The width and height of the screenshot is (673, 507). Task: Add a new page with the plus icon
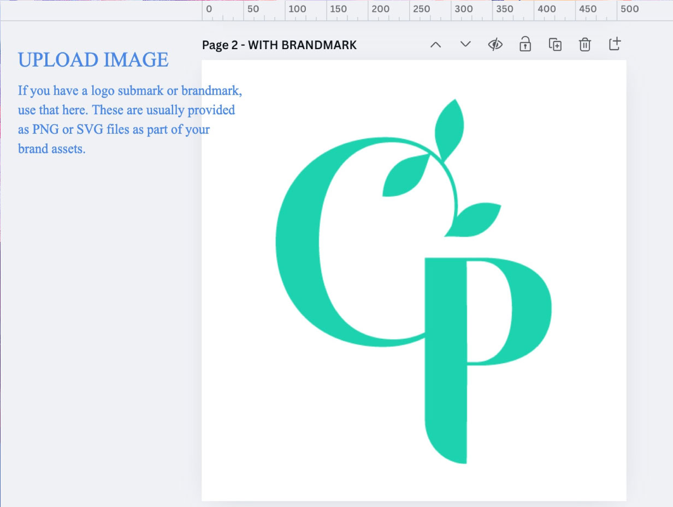615,44
